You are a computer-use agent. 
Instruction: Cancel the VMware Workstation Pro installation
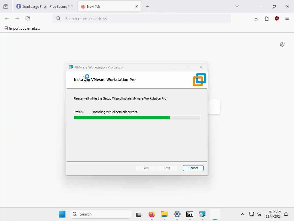(x=193, y=168)
